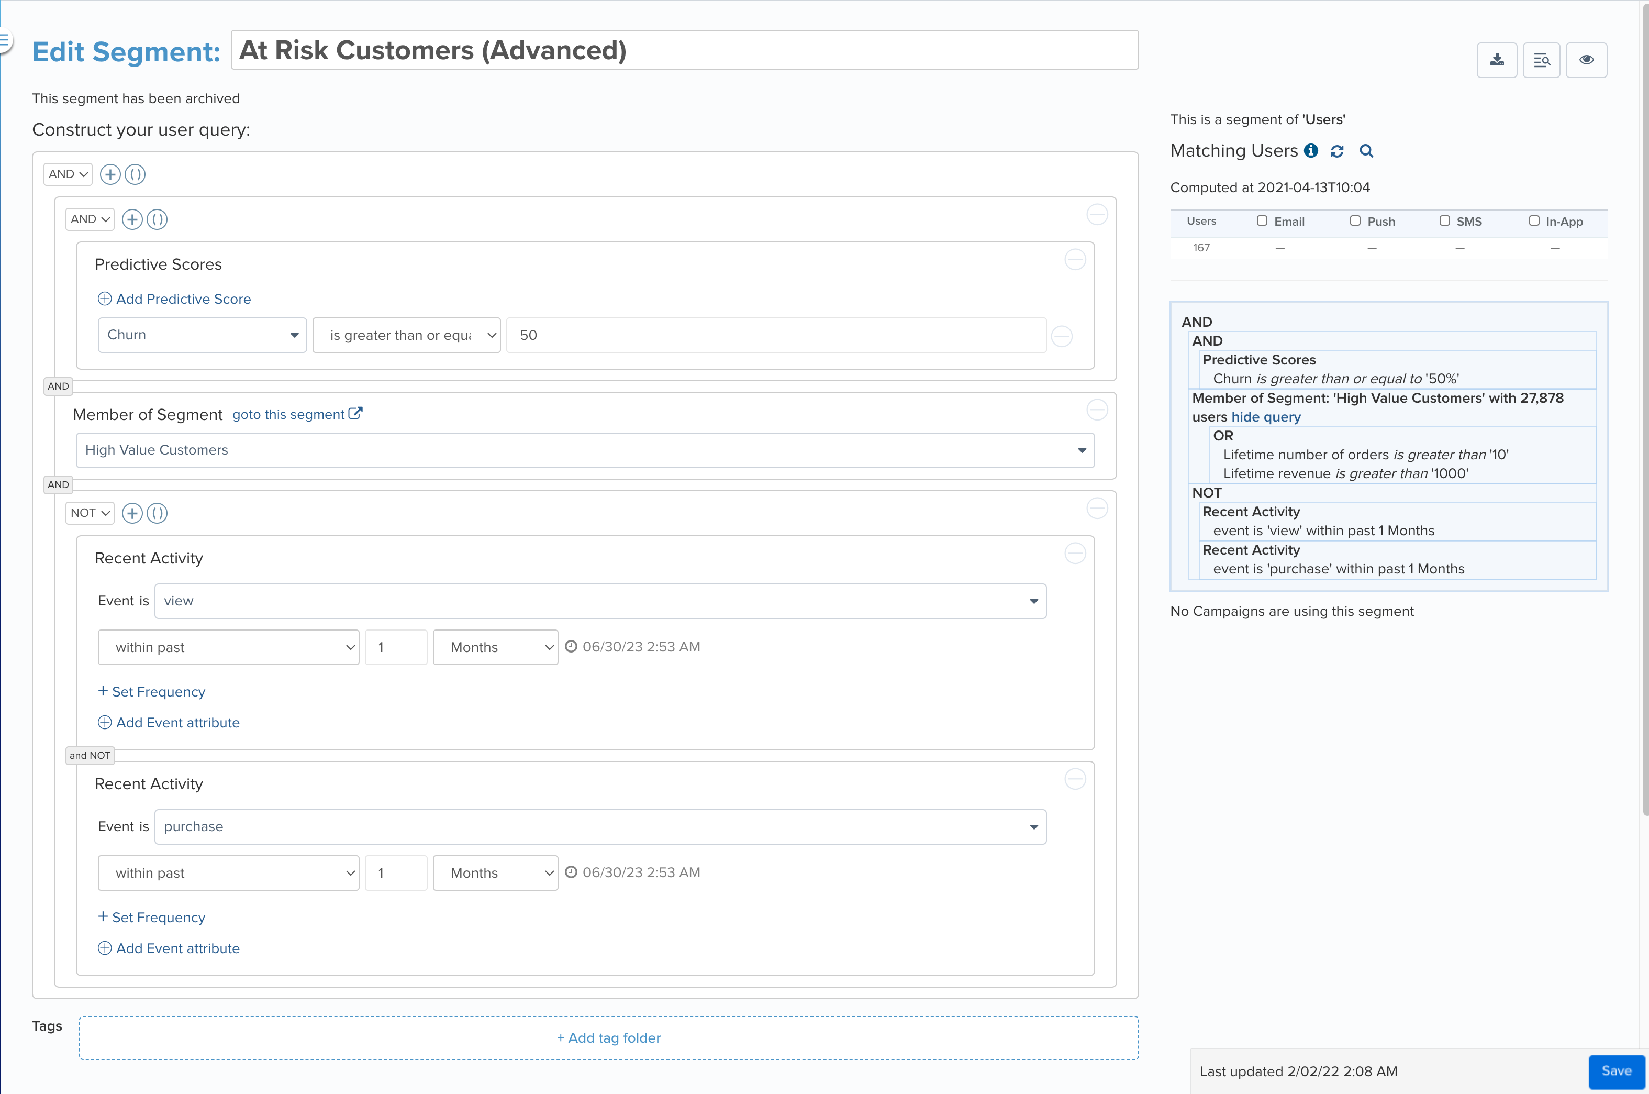The image size is (1649, 1094).
Task: Click the clock timestamp for view event
Action: pyautogui.click(x=632, y=647)
